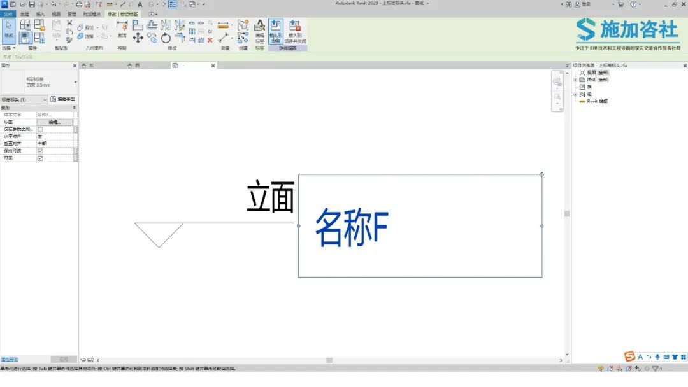688x387 pixels.
Task: Switch to the Manage ribbon tab
Action: tap(72, 14)
